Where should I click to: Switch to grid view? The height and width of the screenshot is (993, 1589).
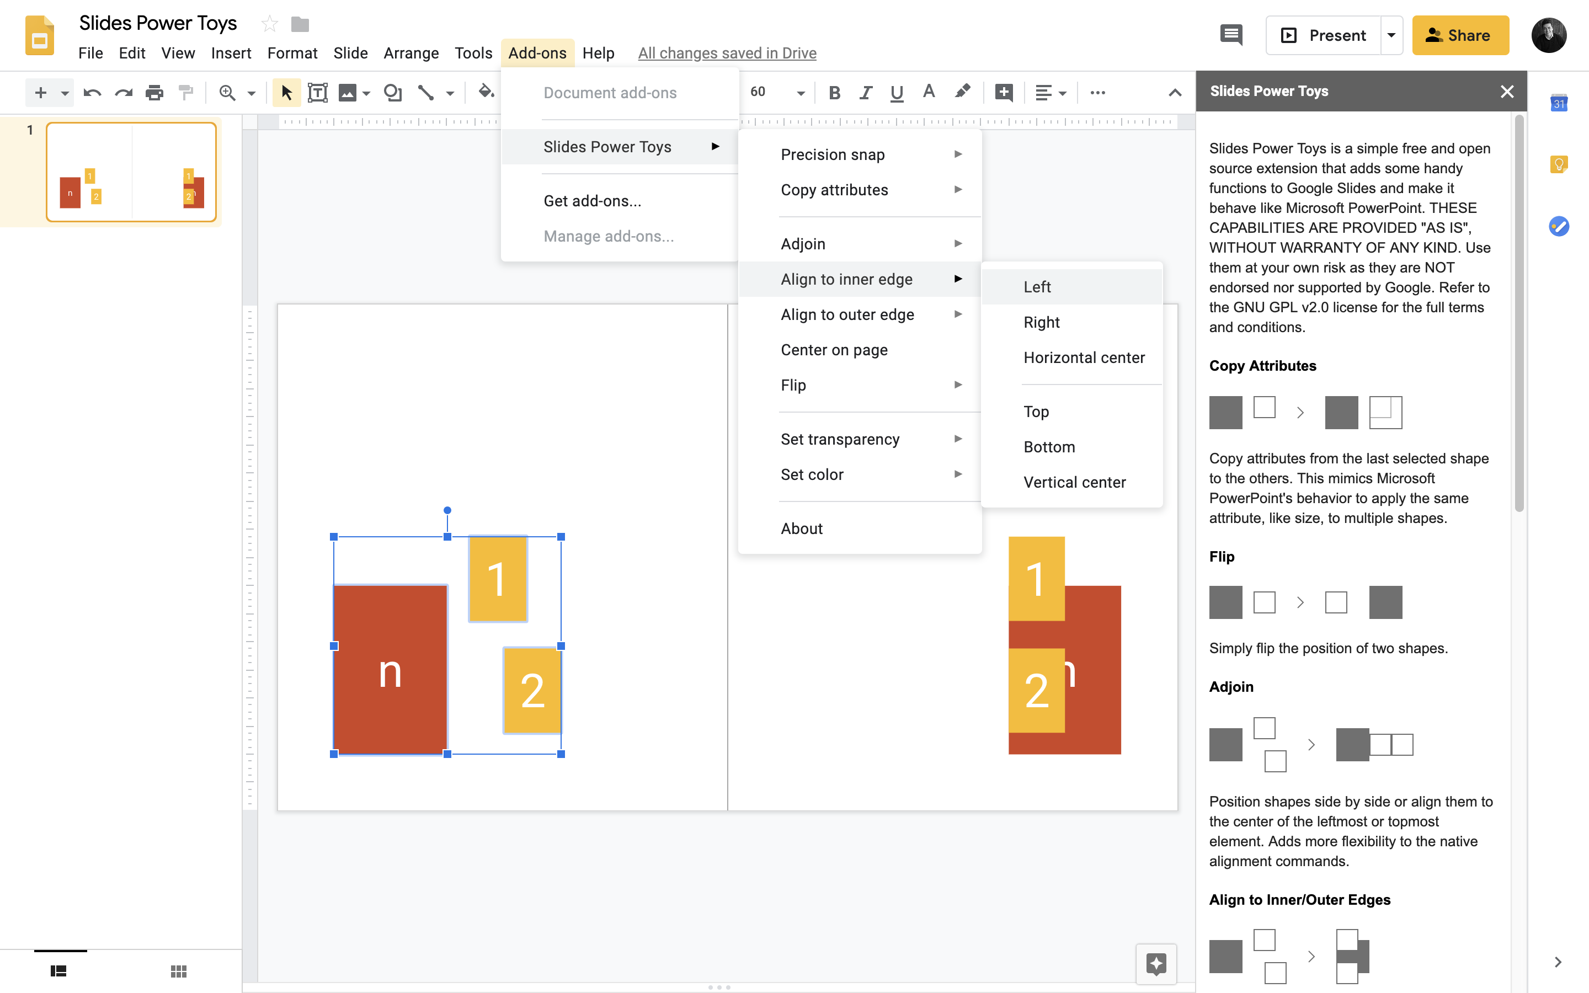pyautogui.click(x=179, y=971)
